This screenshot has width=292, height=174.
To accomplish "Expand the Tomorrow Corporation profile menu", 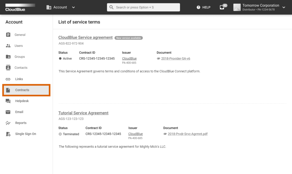I will (x=260, y=7).
